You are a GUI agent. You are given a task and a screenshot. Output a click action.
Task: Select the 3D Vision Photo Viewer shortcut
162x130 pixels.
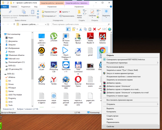coord(66,39)
